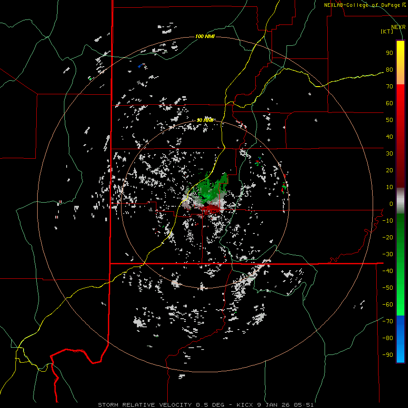
Task: Click the positive 90 value on velocity scale
Action: (x=389, y=53)
